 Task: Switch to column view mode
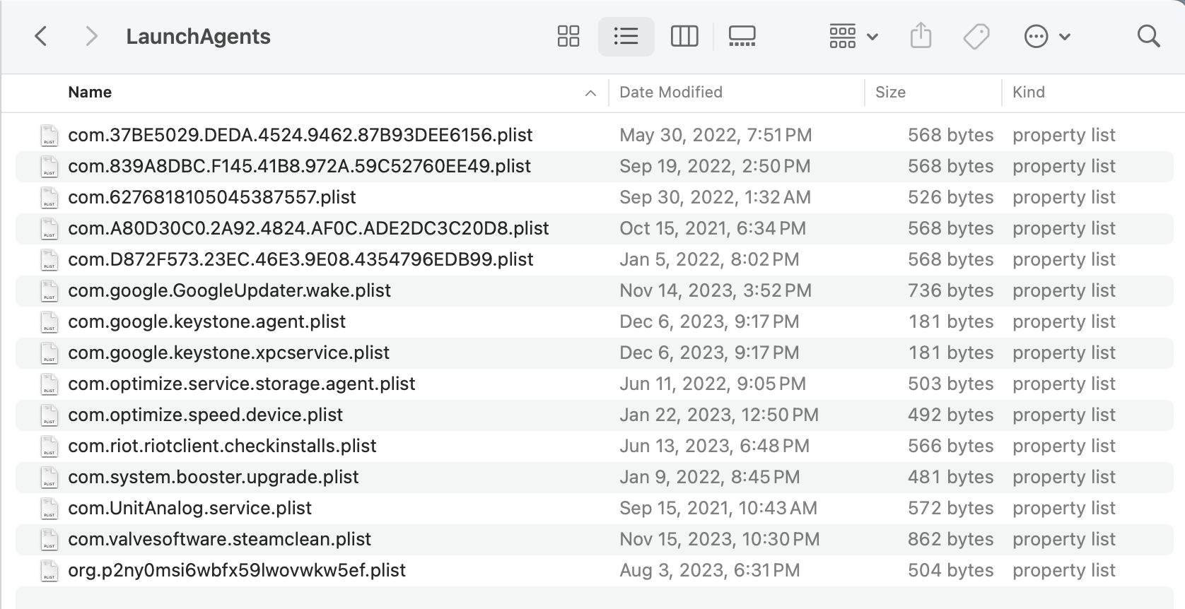point(684,36)
